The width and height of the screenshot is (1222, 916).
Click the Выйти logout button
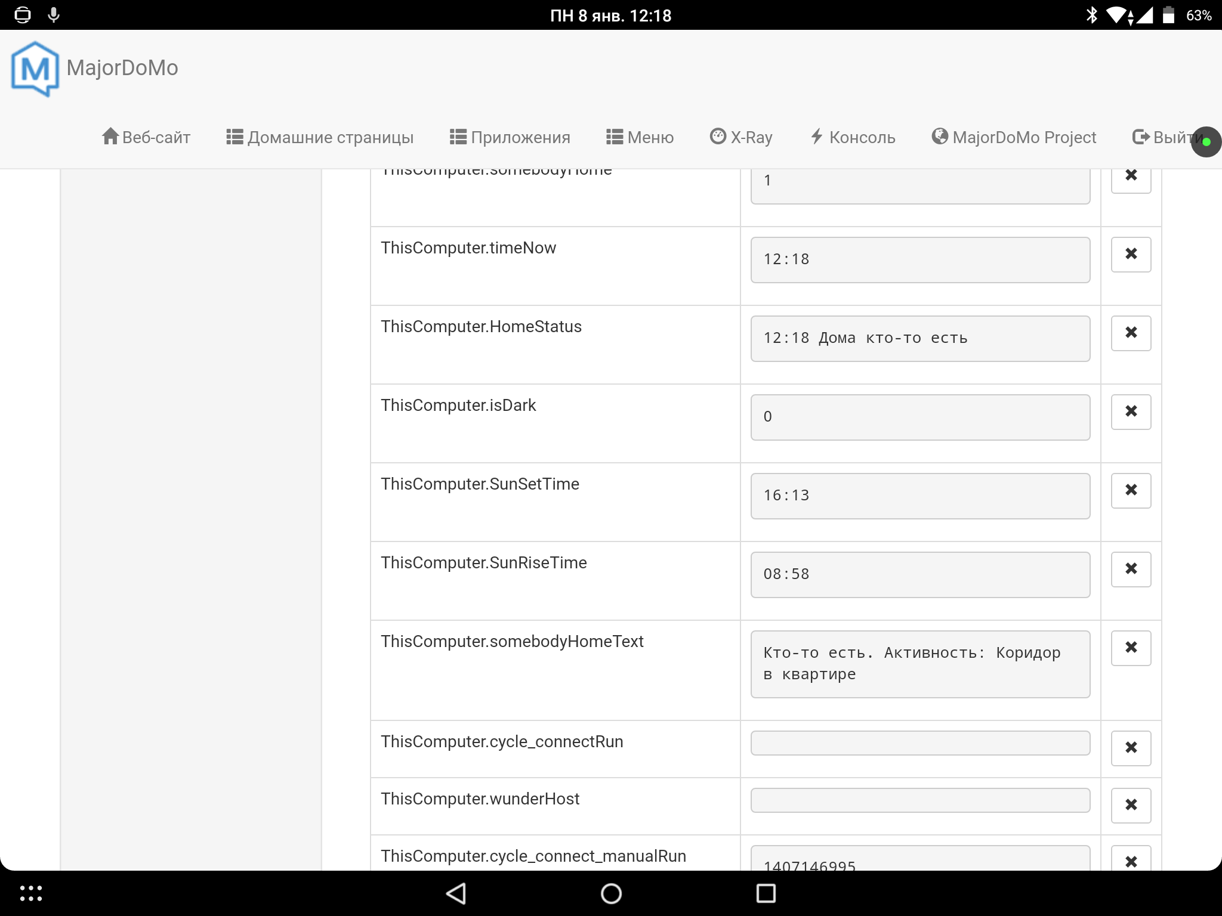[x=1164, y=137]
